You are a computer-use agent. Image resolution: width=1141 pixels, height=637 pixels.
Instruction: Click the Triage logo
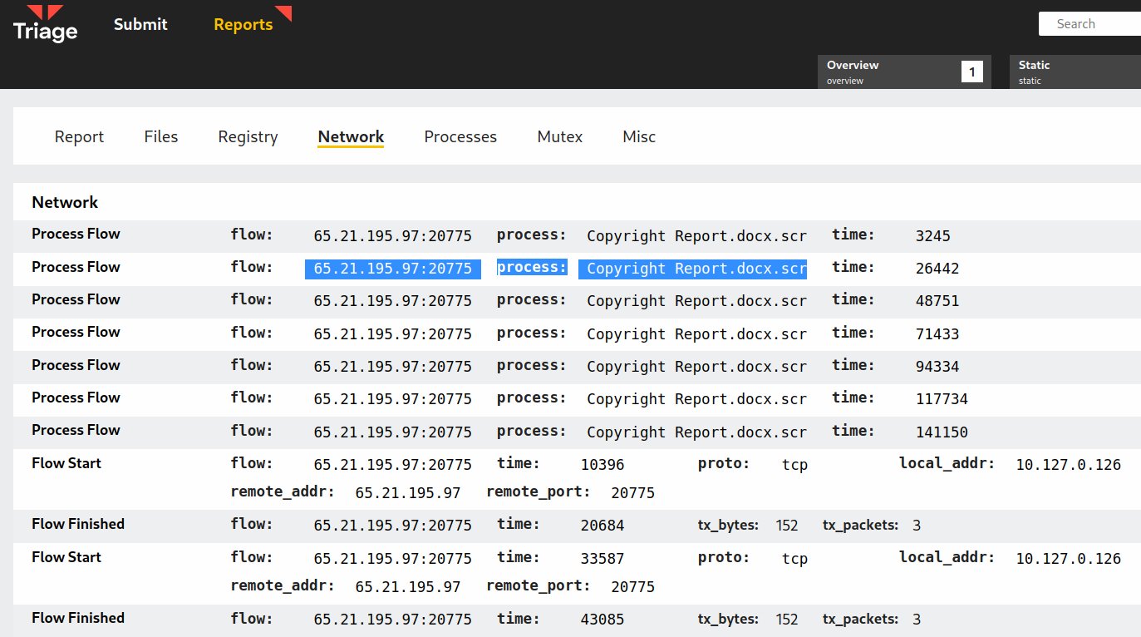click(x=46, y=25)
